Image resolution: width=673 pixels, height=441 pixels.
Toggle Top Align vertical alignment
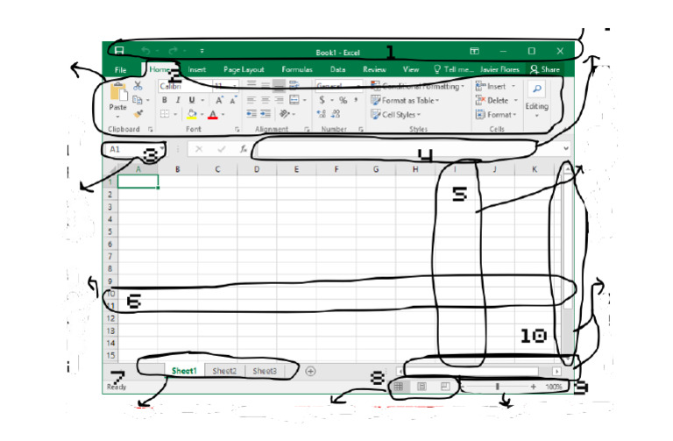pyautogui.click(x=251, y=84)
